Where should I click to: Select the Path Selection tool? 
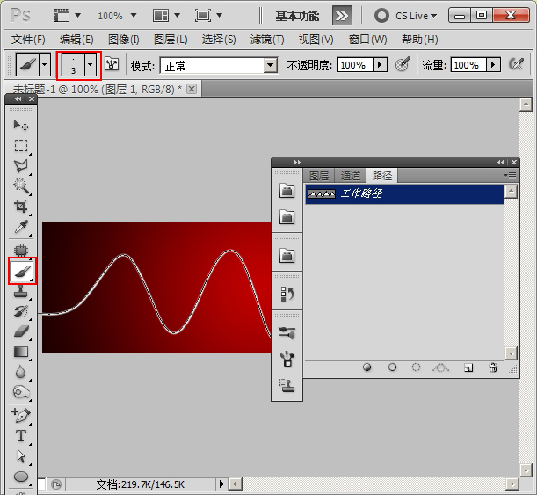click(21, 456)
